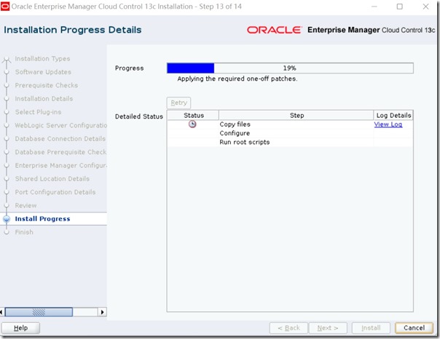Select the Shared Location Details step
The height and width of the screenshot is (339, 440).
pyautogui.click(x=52, y=179)
